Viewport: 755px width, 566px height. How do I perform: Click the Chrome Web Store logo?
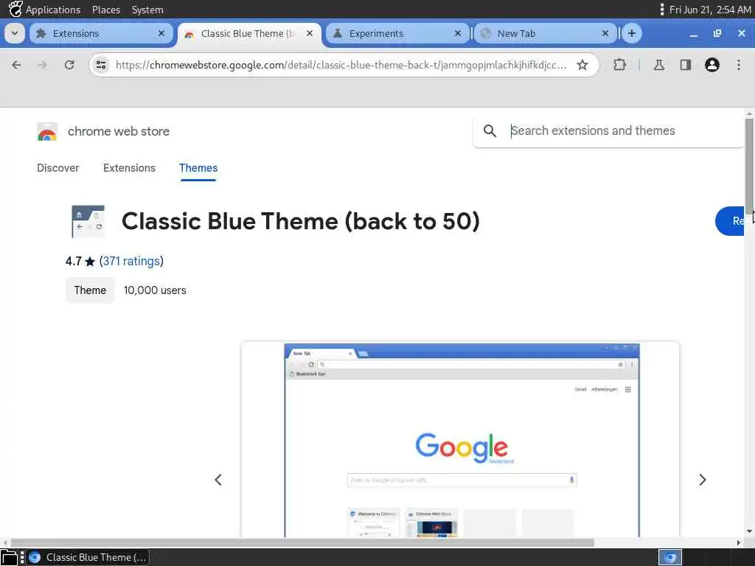coord(47,131)
